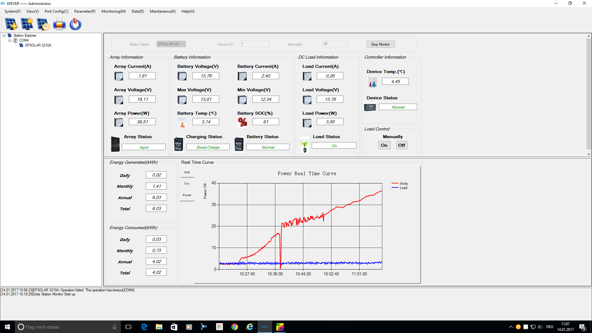
Task: Click the Device ID input field
Action: click(255, 44)
